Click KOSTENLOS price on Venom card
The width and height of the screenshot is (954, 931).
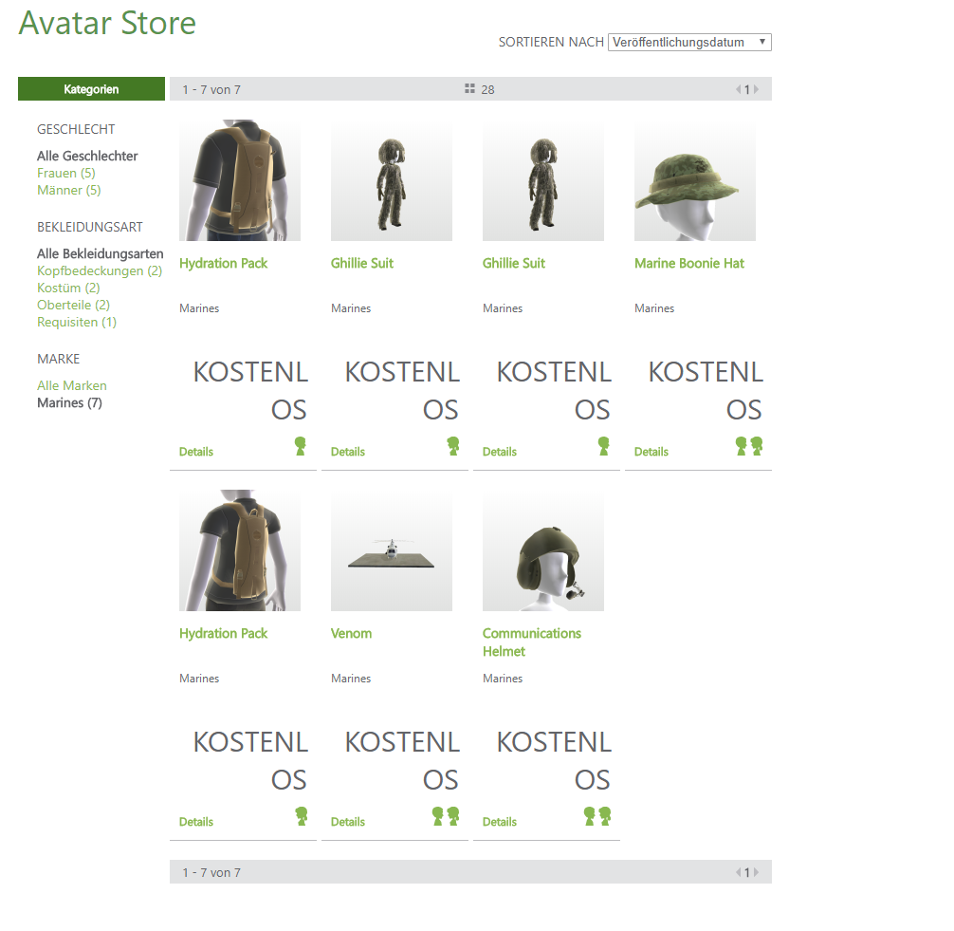pyautogui.click(x=402, y=760)
